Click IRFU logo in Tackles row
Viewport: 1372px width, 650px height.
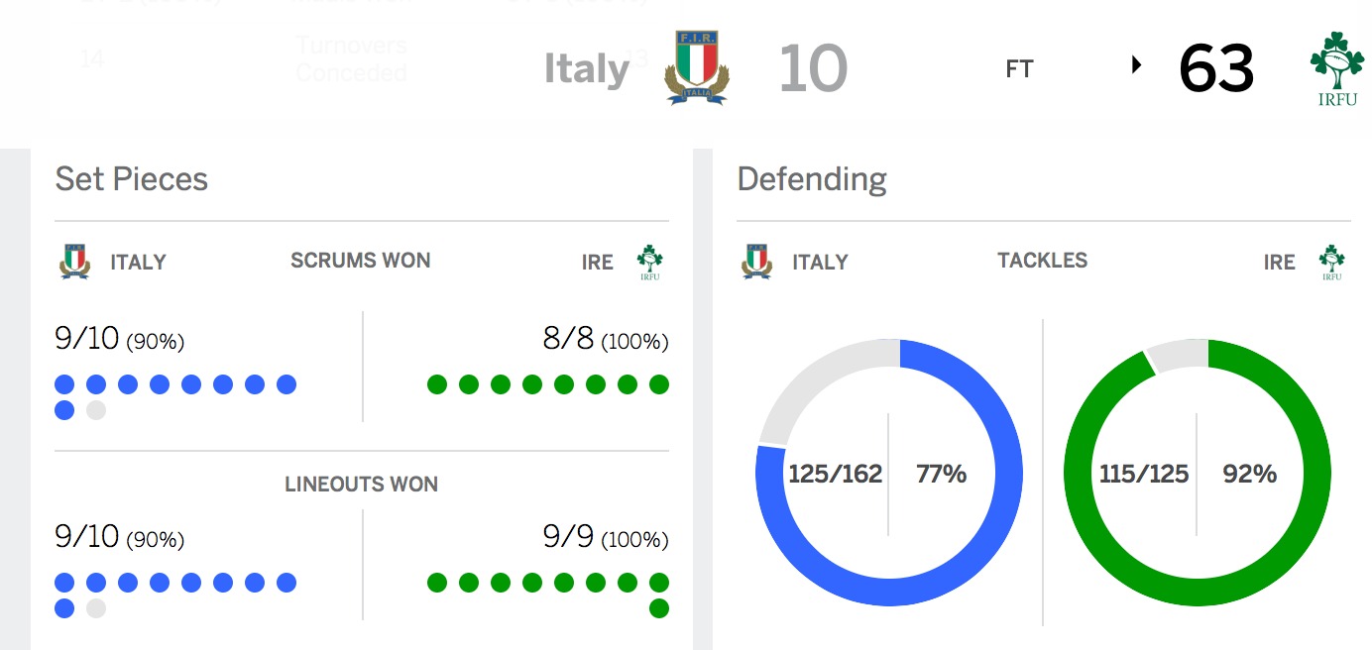1332,263
